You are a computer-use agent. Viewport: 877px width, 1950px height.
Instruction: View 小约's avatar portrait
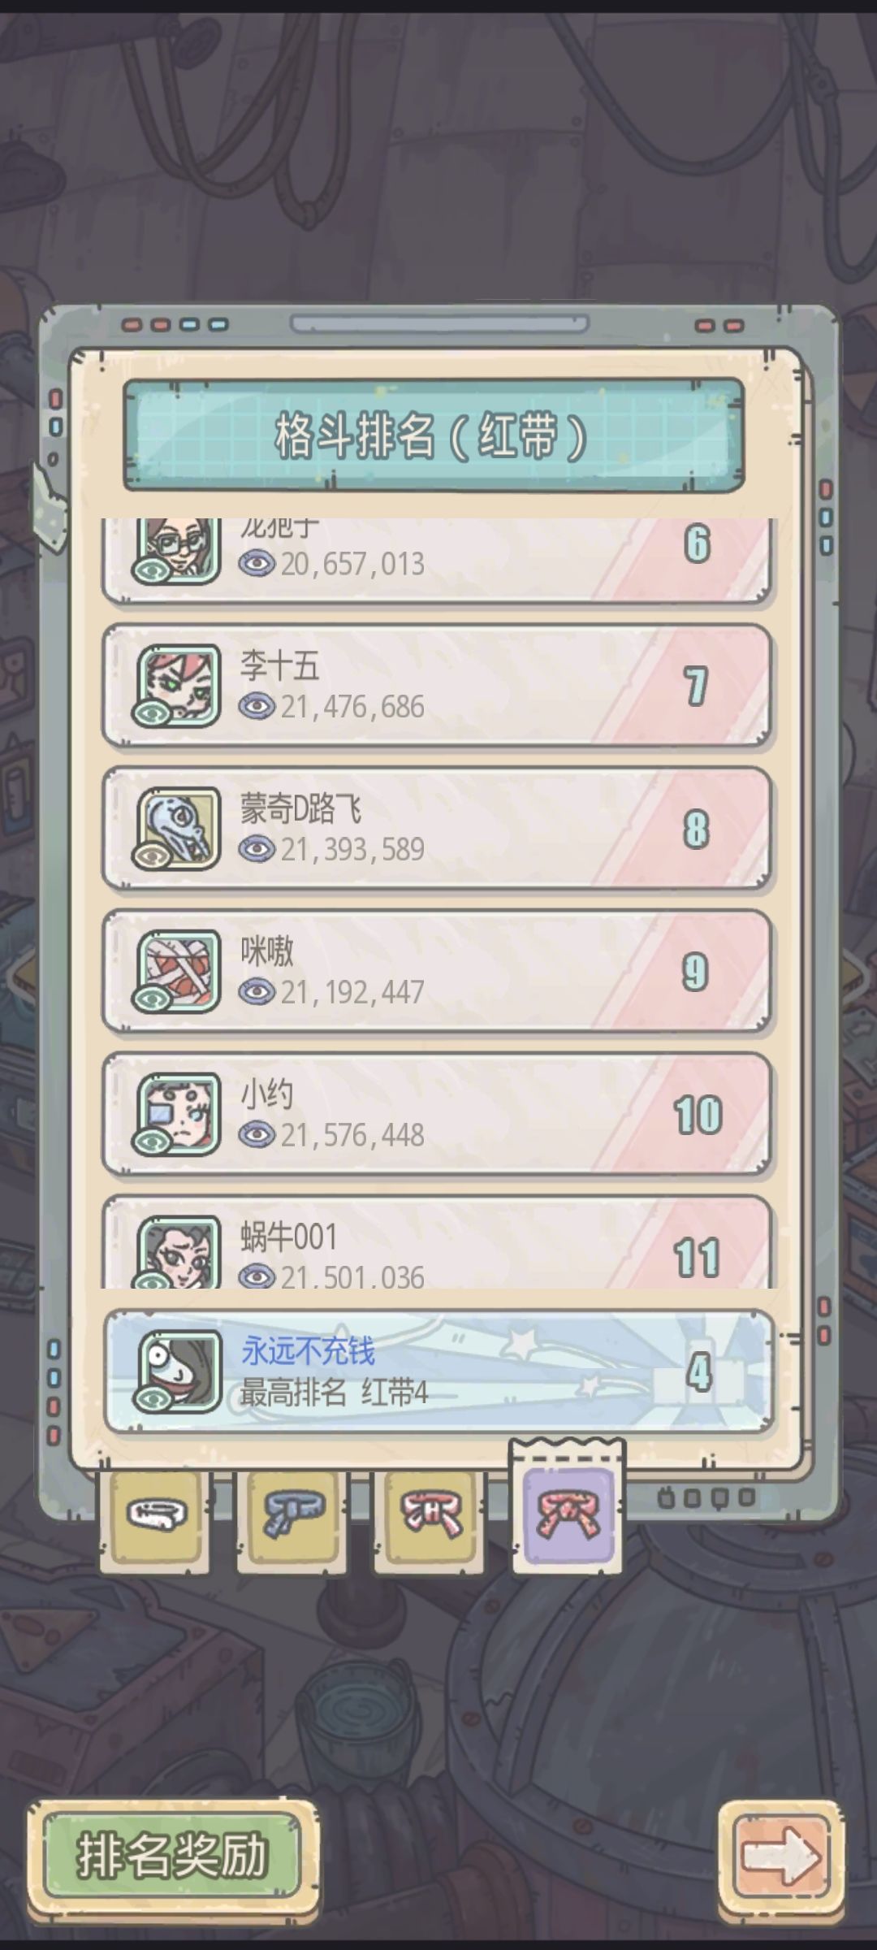tap(177, 1113)
